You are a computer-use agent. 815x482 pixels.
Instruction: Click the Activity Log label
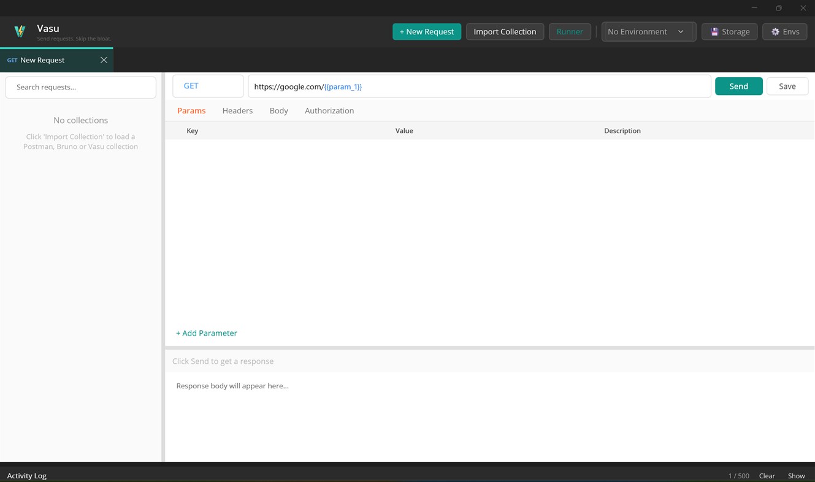[x=27, y=476]
